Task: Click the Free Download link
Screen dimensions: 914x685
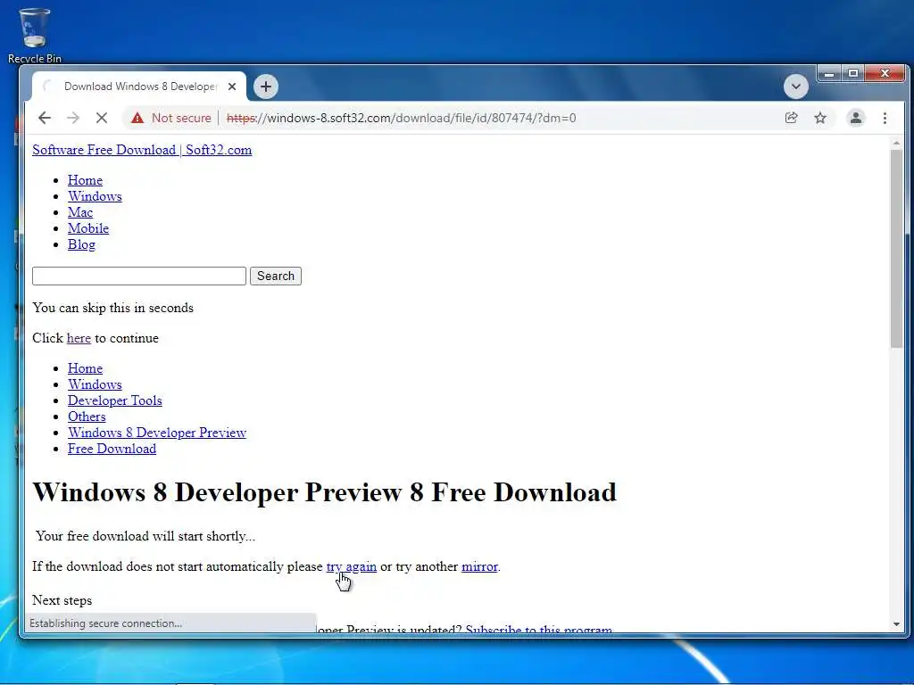Action: pos(112,449)
